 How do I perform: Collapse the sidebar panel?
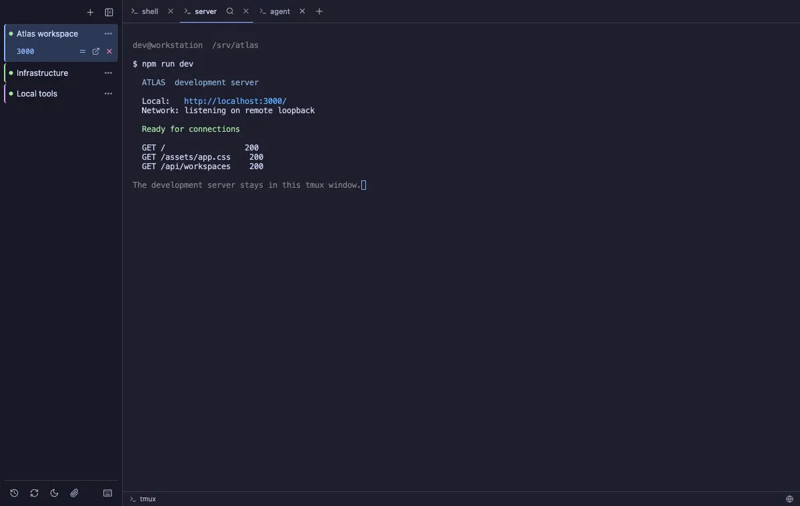point(109,12)
